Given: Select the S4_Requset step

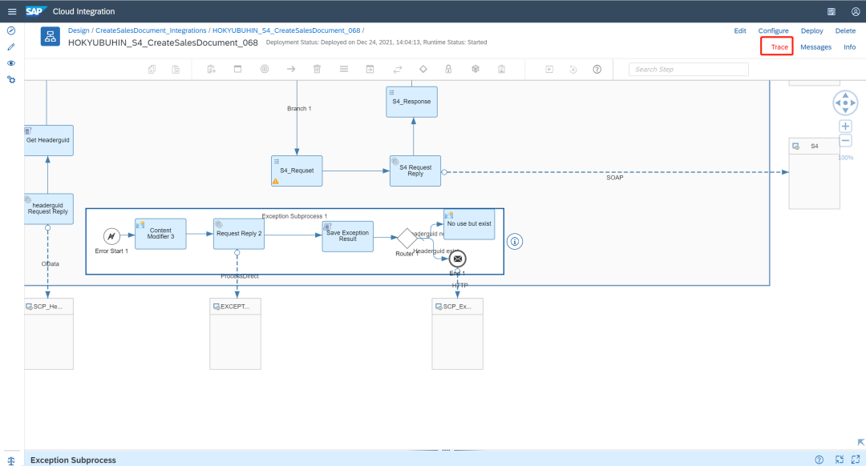Looking at the screenshot, I should (297, 171).
